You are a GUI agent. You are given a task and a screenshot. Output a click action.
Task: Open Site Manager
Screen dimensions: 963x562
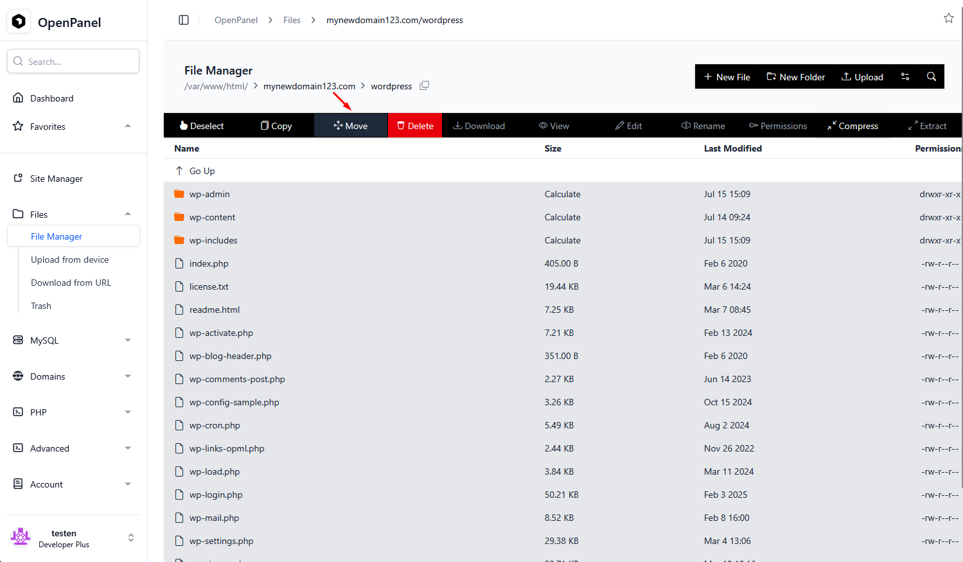(57, 179)
